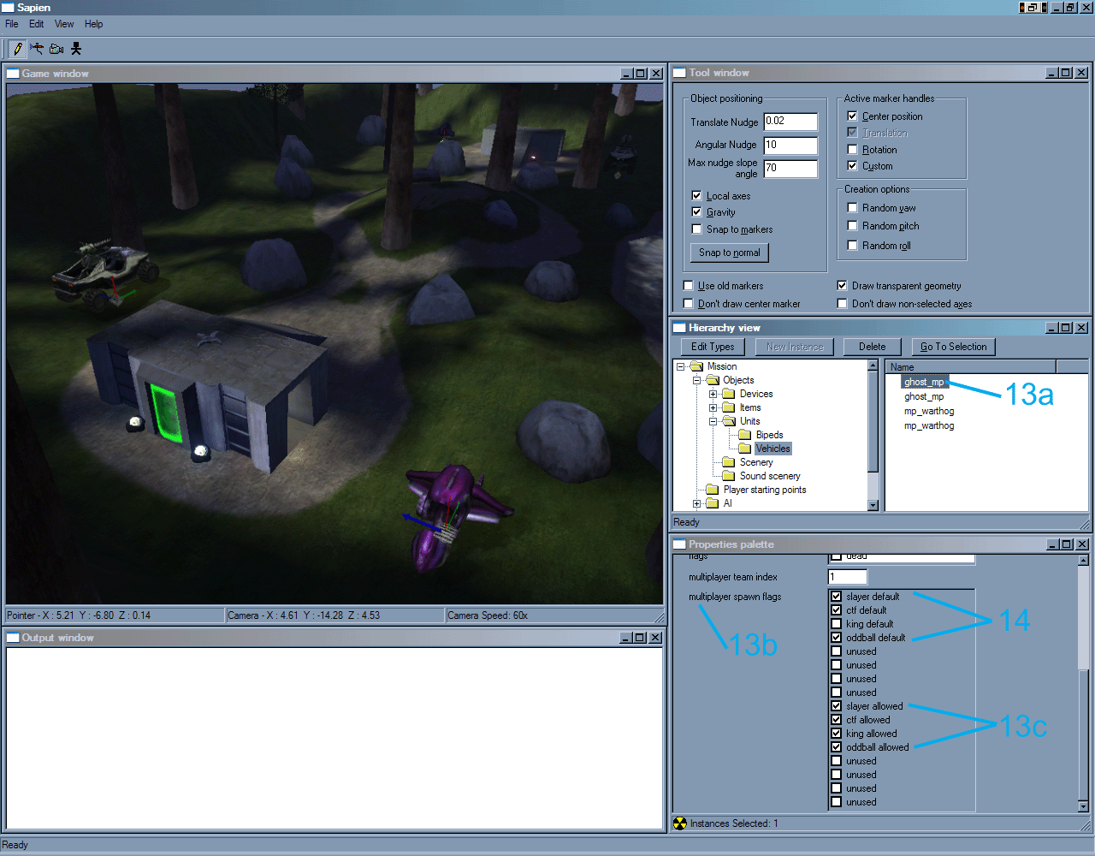Activate the camera tool in toolbar
1095x856 pixels.
pos(56,49)
